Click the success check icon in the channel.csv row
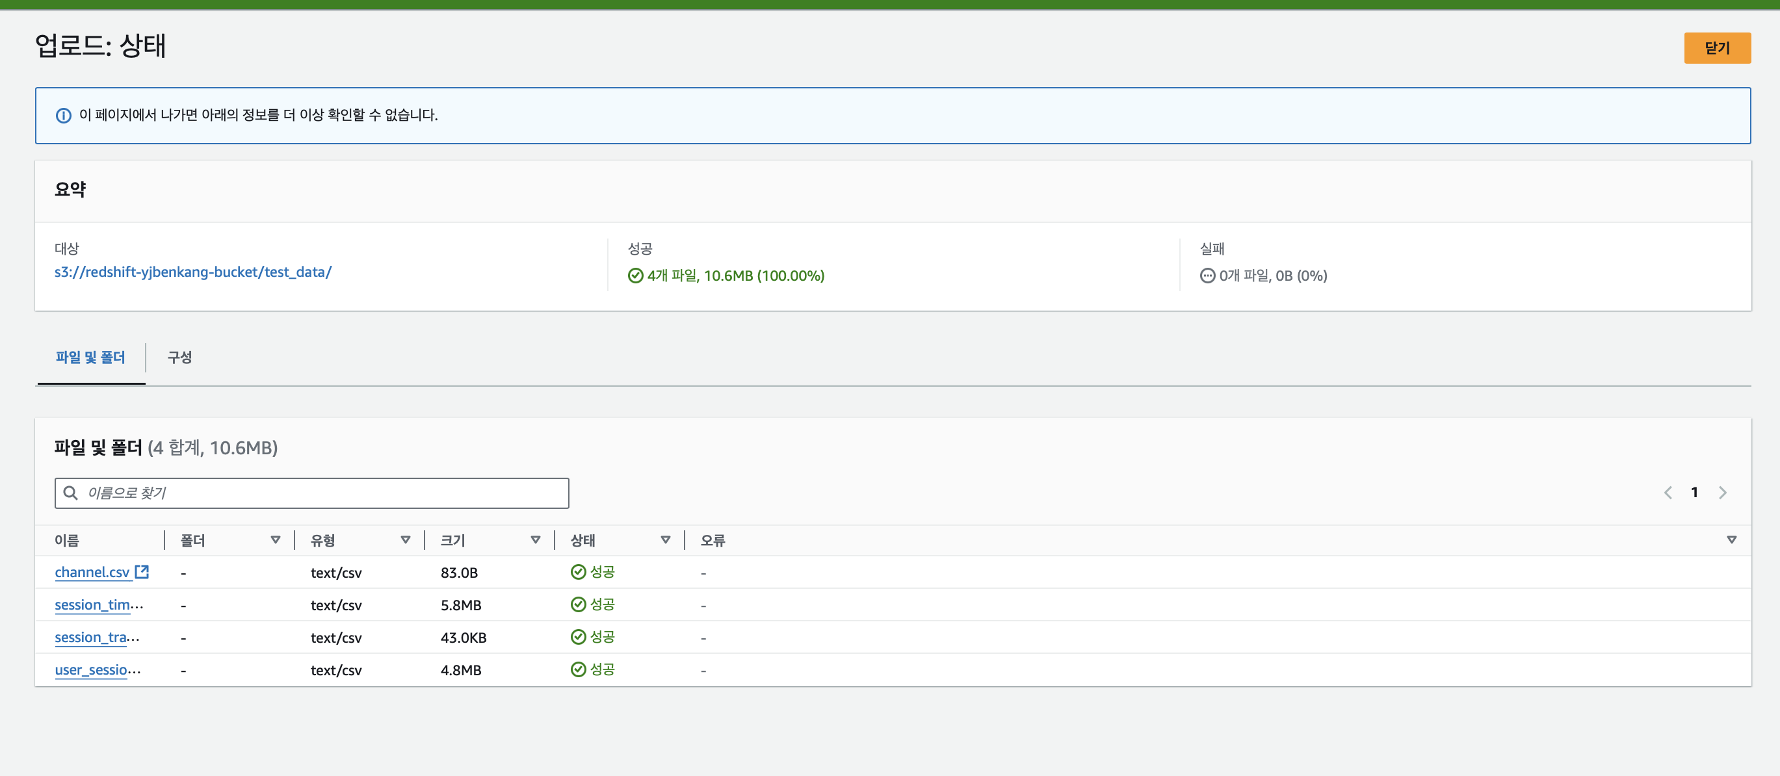This screenshot has width=1780, height=776. pyautogui.click(x=579, y=571)
